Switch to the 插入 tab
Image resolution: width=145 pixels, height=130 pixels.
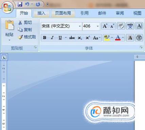click(41, 13)
